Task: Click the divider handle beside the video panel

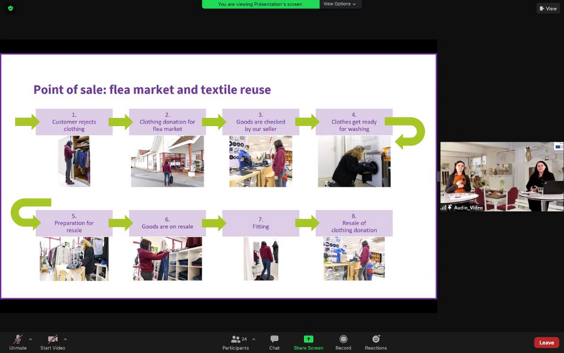Action: (438, 176)
